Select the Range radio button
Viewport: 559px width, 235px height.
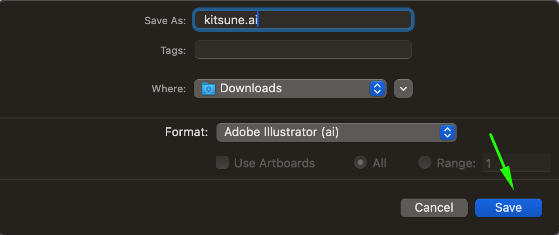[x=424, y=163]
